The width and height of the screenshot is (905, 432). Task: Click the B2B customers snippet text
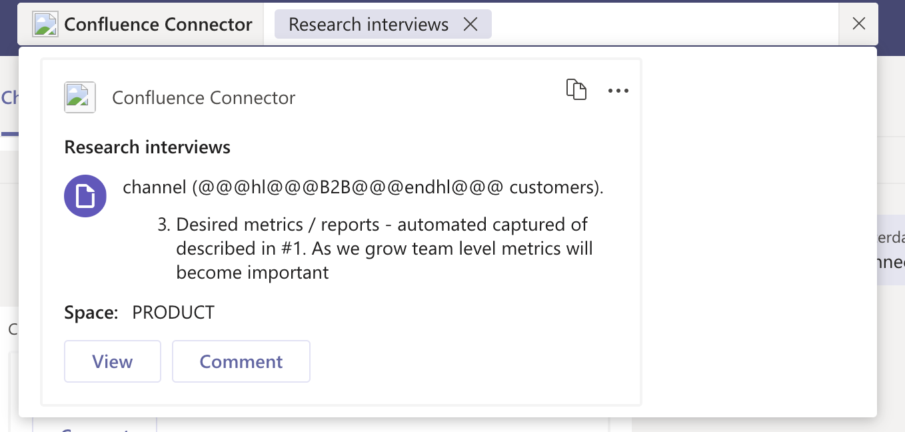click(x=363, y=187)
